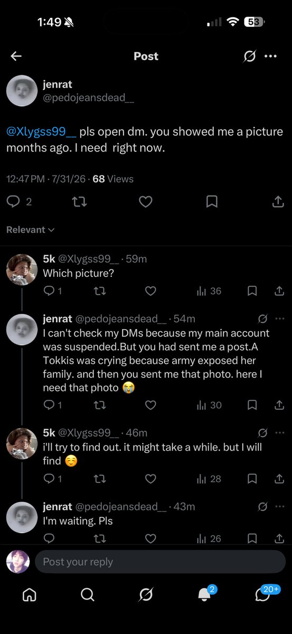Go back using the arrow icon
The image size is (292, 634).
coord(16,56)
